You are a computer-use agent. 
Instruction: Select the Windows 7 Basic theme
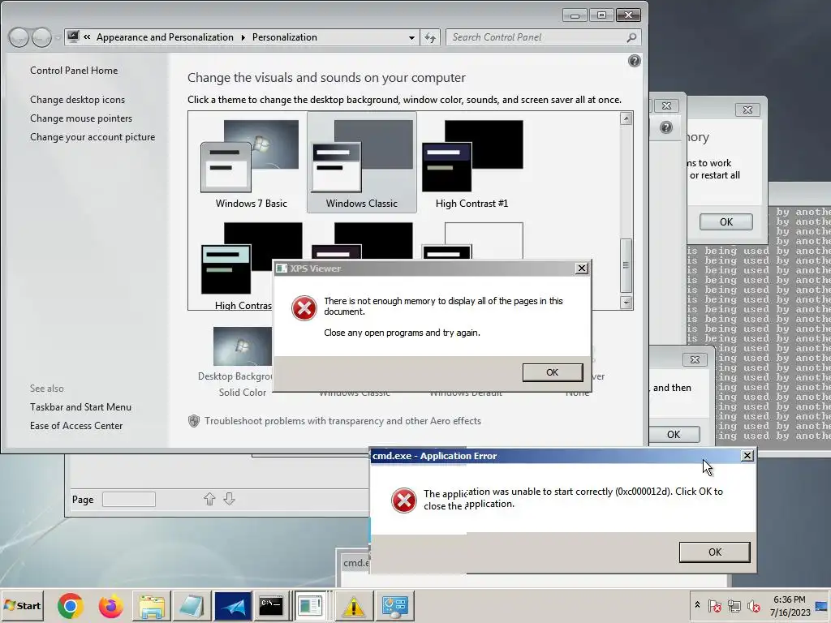(251, 164)
